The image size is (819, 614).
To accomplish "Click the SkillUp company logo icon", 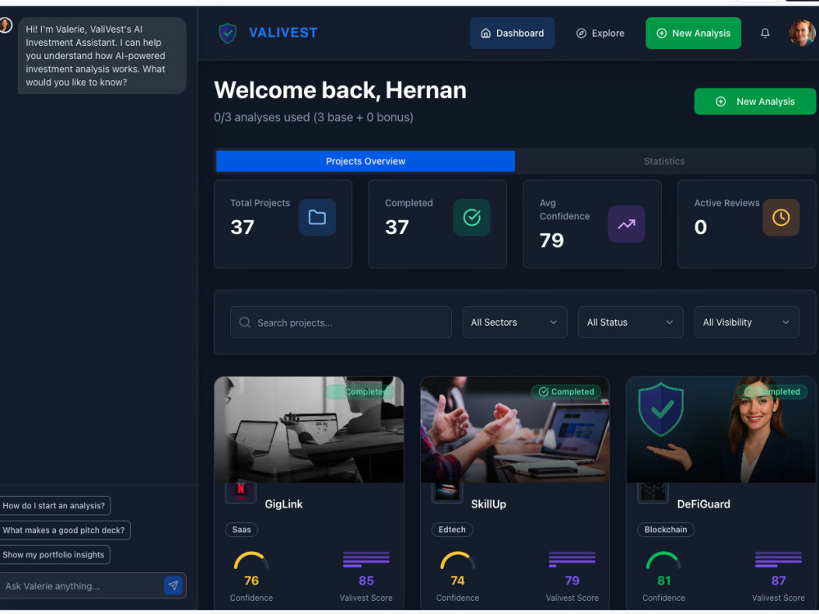I will (x=447, y=491).
